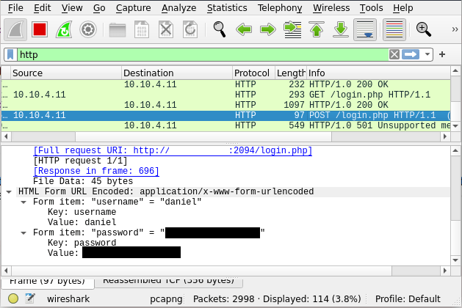
Task: Open the View menu
Action: [x=72, y=8]
